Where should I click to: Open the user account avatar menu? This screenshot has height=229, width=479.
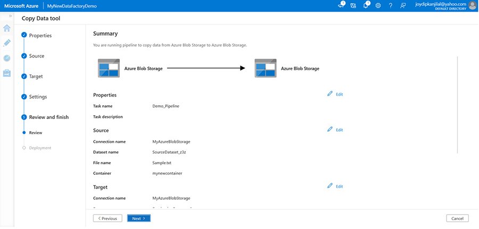pyautogui.click(x=472, y=5)
